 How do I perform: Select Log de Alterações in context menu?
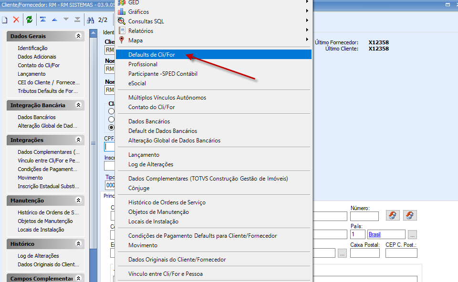pyautogui.click(x=214, y=164)
